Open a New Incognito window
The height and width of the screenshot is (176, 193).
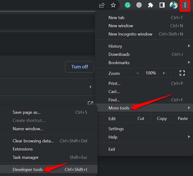click(x=144, y=34)
